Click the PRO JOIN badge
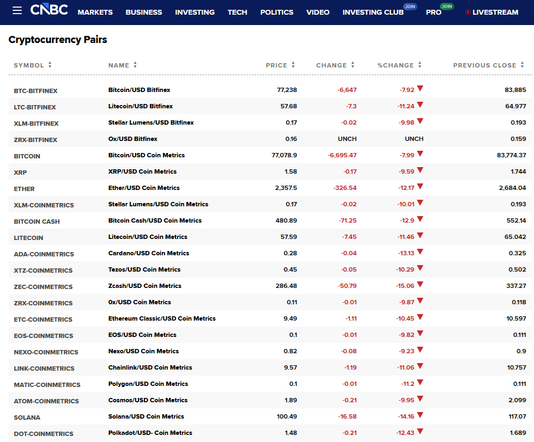This screenshot has width=534, height=442. click(447, 7)
